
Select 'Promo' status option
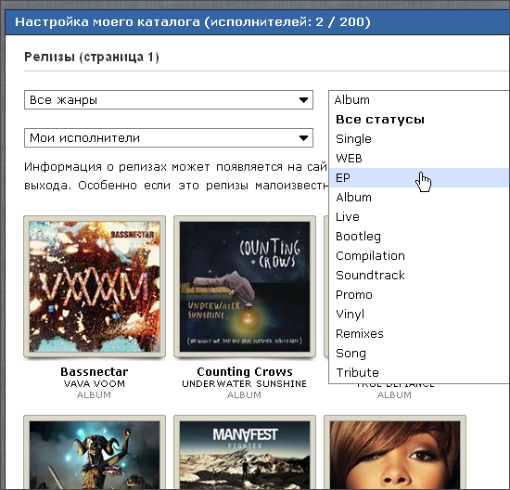coord(419,295)
